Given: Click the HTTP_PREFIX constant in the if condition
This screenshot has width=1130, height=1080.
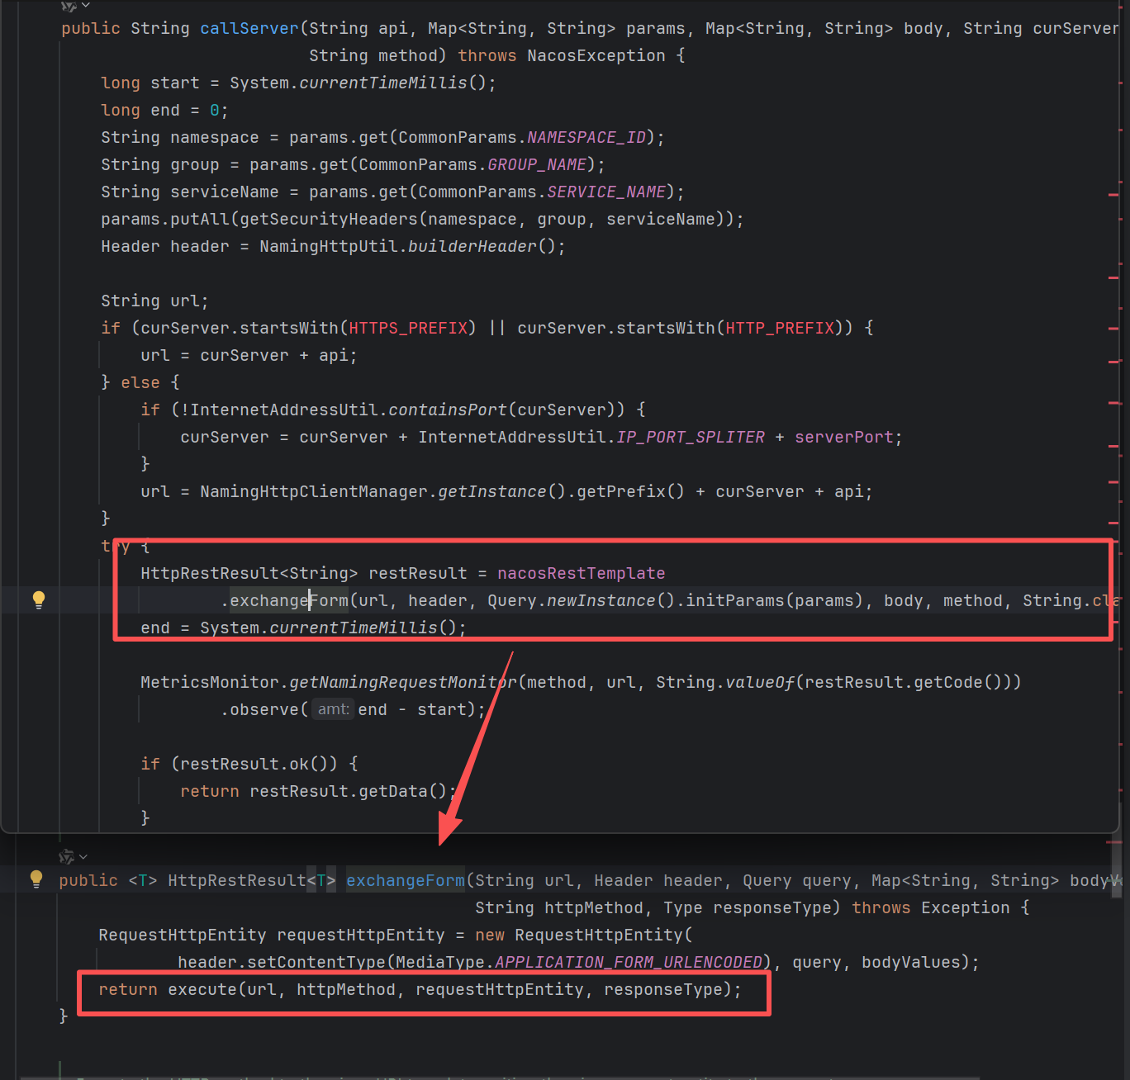Looking at the screenshot, I should (x=780, y=328).
